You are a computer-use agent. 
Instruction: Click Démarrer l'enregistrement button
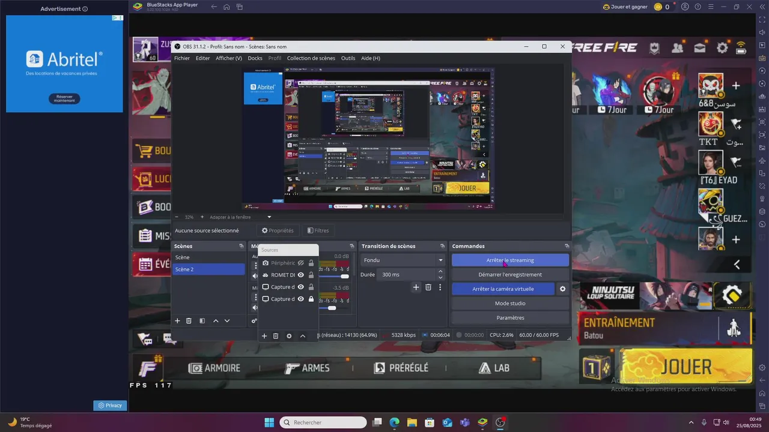pos(510,274)
